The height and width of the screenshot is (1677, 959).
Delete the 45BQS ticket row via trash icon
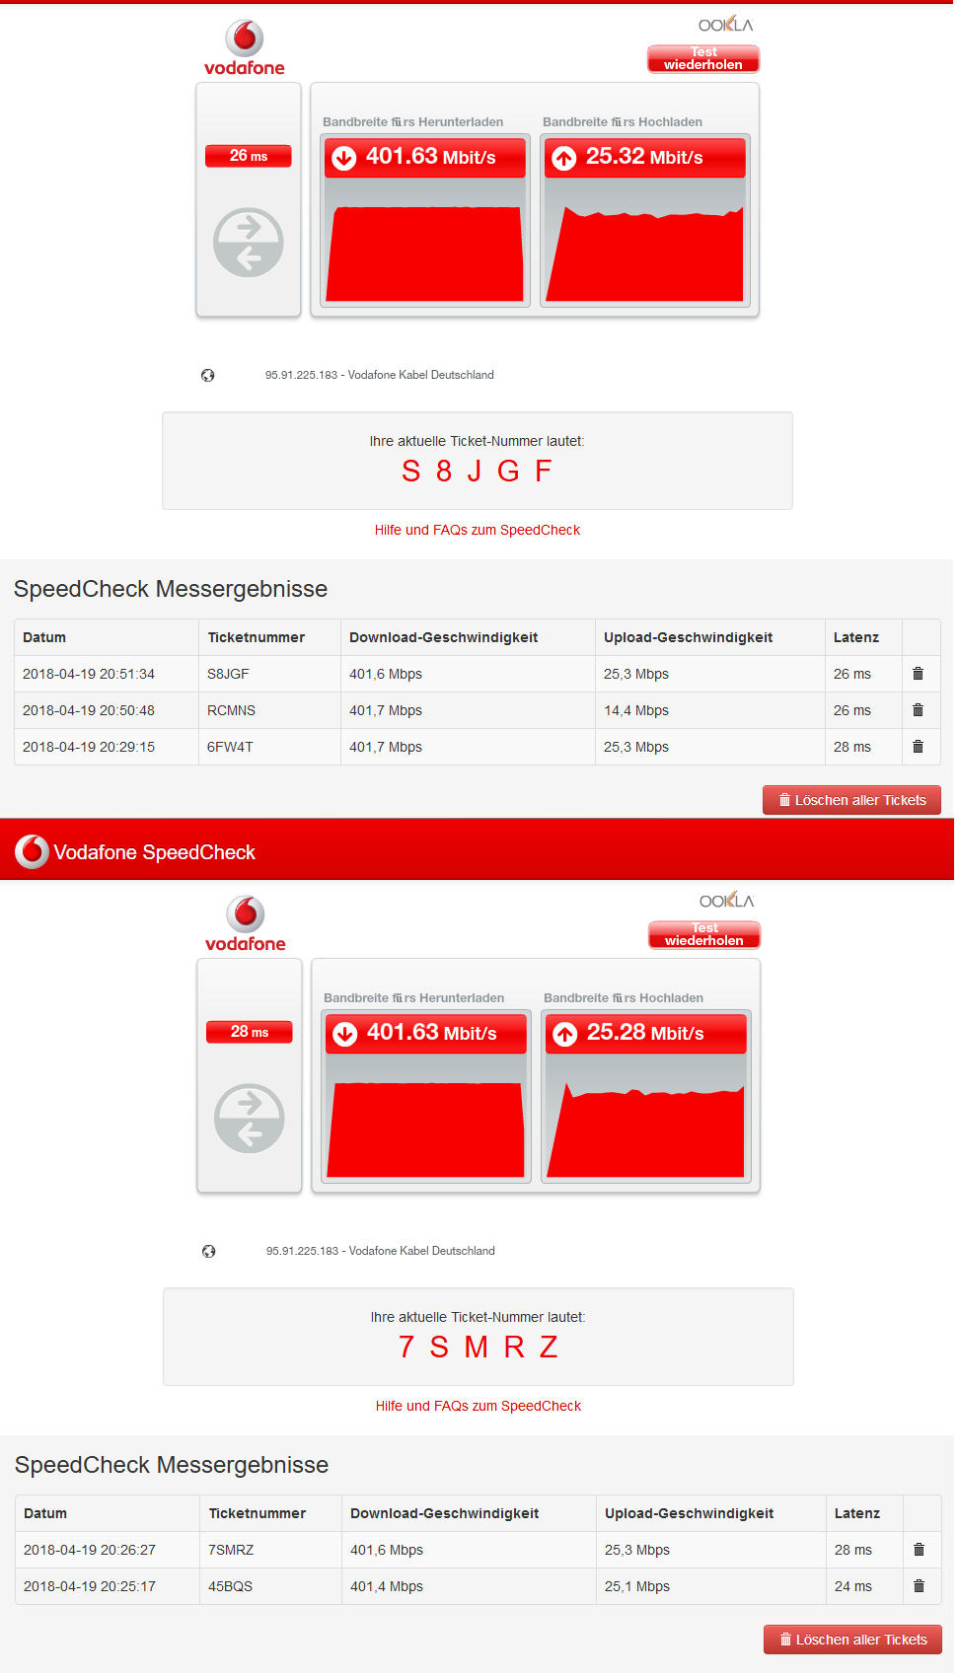[x=919, y=1586]
